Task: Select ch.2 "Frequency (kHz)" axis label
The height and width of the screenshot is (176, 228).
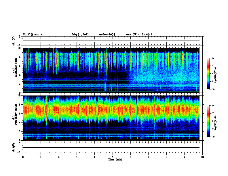Action: [16, 114]
